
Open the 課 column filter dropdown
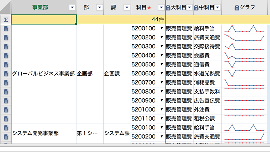coord(126,7)
